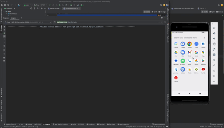The height and width of the screenshot is (128, 224).
Task: Click the emulator power button
Action: point(214,28)
